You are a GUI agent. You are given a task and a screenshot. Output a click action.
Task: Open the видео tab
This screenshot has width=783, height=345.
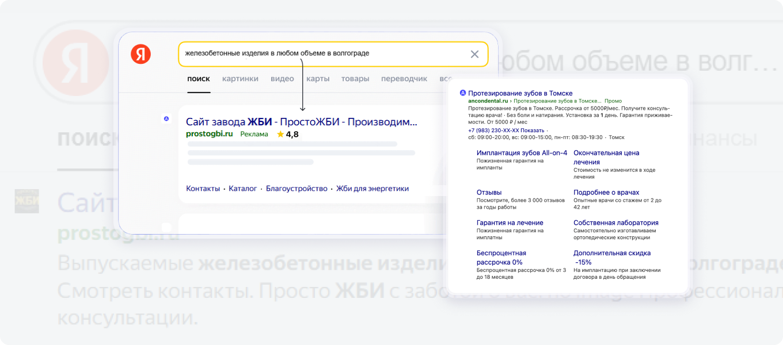click(282, 79)
